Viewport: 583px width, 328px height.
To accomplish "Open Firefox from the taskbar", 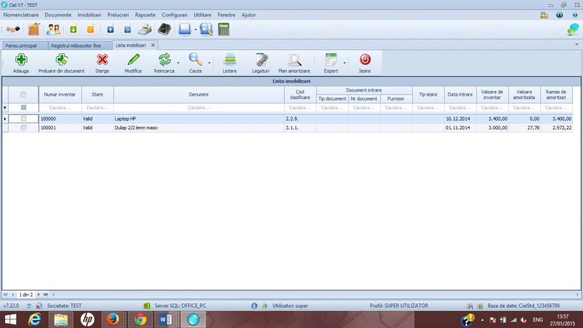I will [113, 319].
